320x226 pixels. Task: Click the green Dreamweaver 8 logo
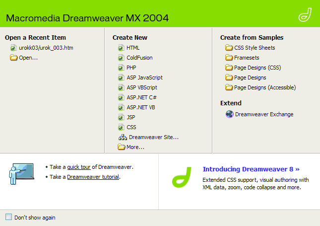182,177
